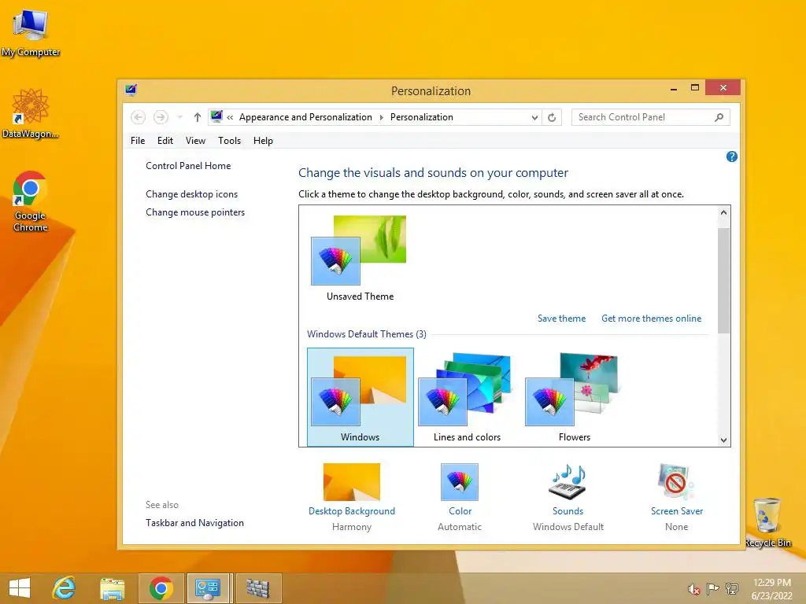Open DataWagon desktop shortcut
This screenshot has height=604, width=806.
(31, 113)
